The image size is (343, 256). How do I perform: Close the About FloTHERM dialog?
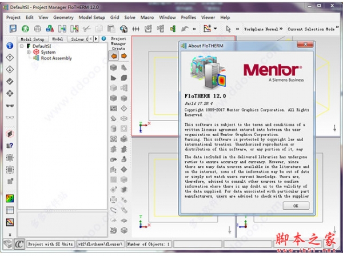click(305, 45)
